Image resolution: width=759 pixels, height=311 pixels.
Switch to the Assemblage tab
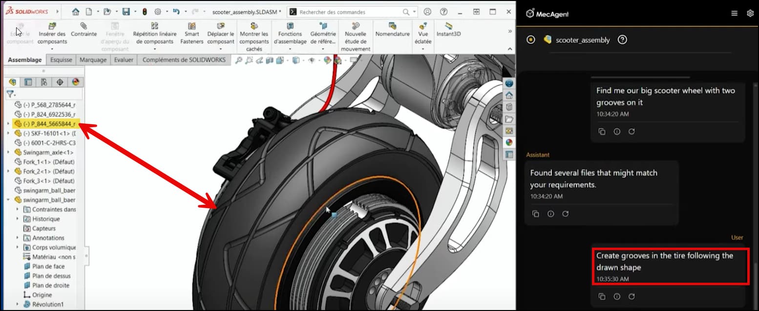25,59
